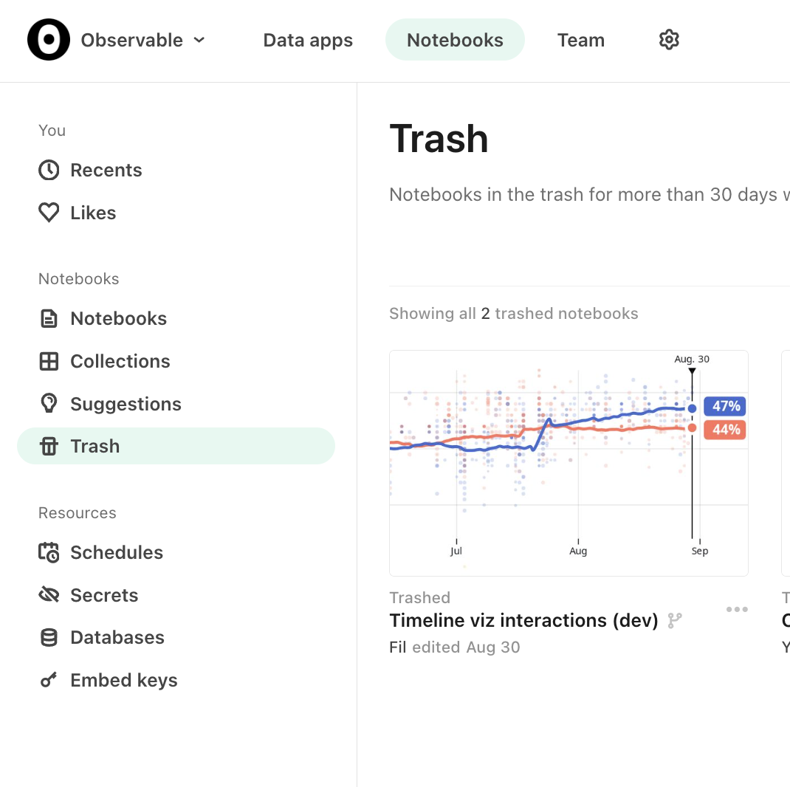Viewport: 790px width, 787px height.
Task: Open Notebooks via the document icon
Action: coord(48,318)
